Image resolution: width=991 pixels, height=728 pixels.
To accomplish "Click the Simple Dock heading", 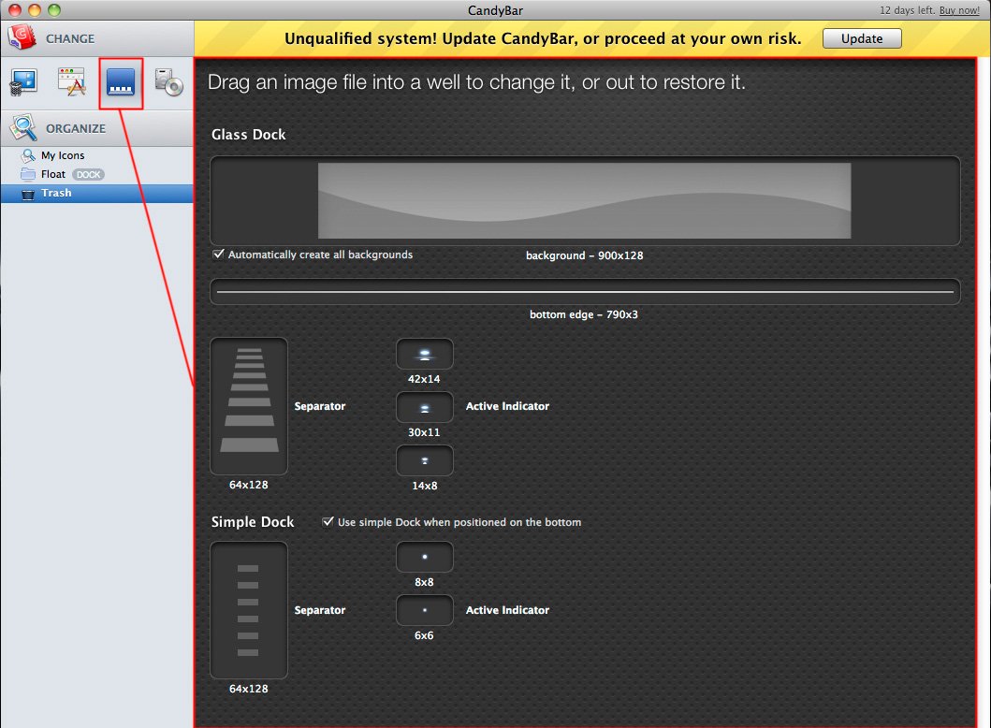I will (253, 522).
